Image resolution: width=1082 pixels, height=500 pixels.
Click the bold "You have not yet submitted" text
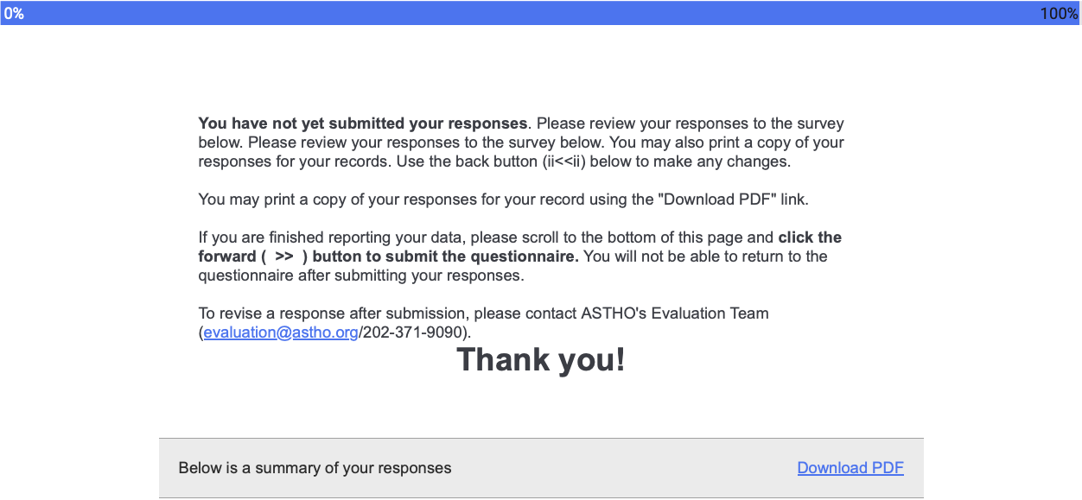coord(362,123)
